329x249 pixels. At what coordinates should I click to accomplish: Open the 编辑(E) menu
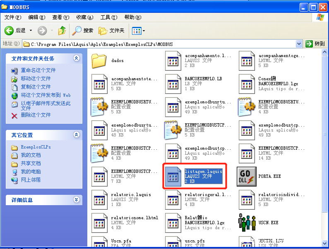tap(37, 17)
